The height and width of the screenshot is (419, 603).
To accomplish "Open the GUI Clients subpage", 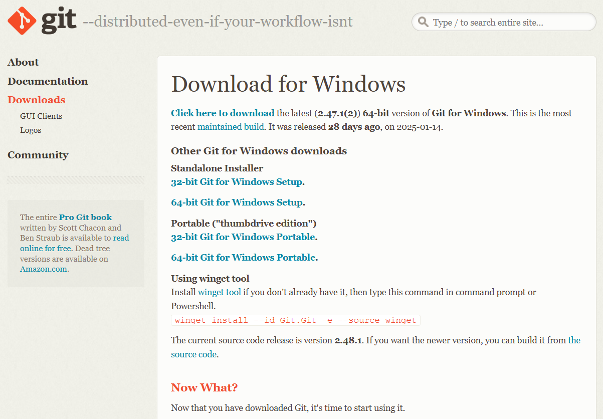I will pos(41,116).
